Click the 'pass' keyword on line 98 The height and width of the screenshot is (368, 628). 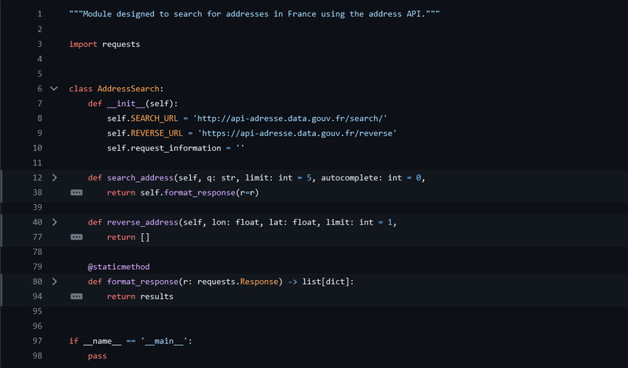pos(97,355)
